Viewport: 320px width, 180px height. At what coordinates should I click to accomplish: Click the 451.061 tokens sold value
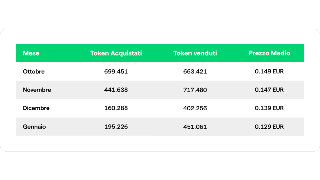[195, 127]
